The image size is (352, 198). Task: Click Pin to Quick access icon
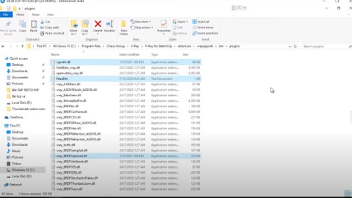8,28
